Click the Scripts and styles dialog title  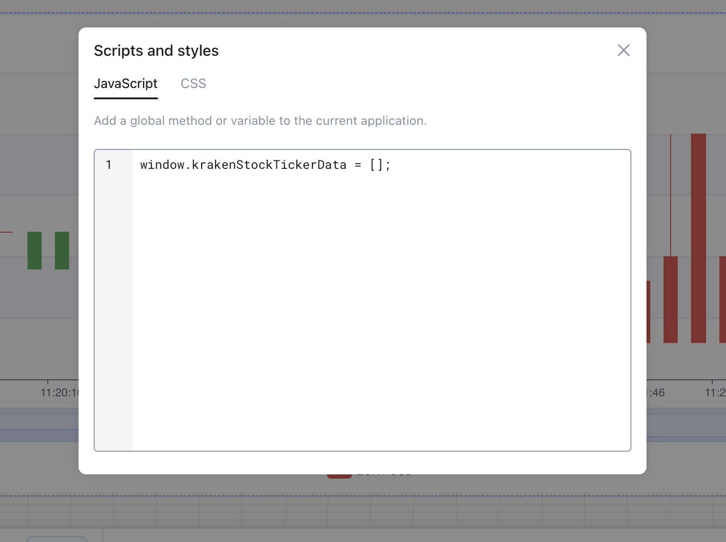156,51
